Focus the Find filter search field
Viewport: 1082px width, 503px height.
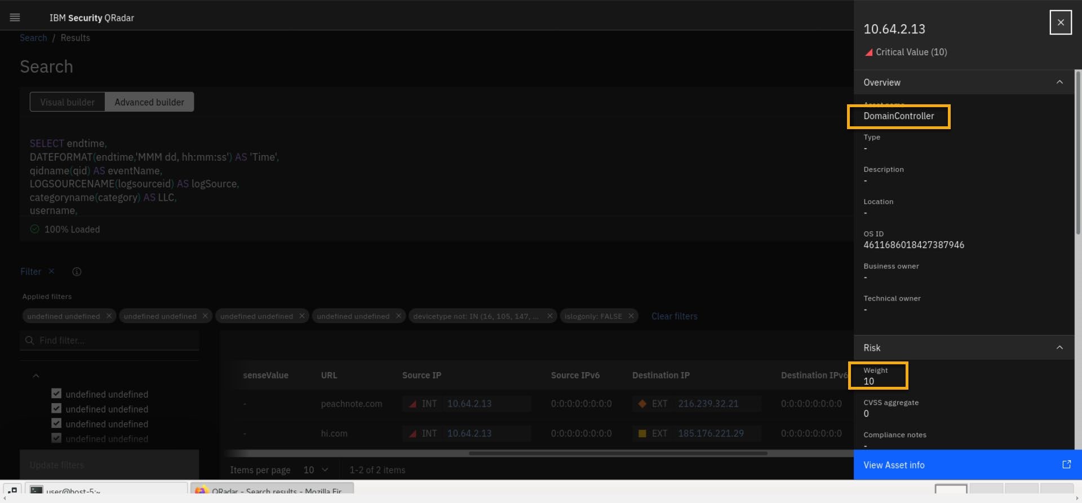coord(110,341)
